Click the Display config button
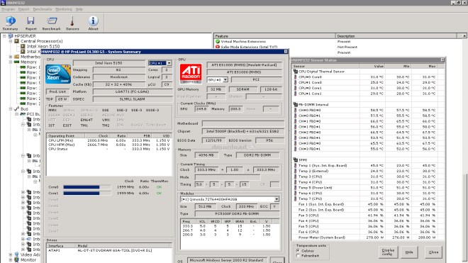The width and height of the screenshot is (468, 263). click(388, 252)
